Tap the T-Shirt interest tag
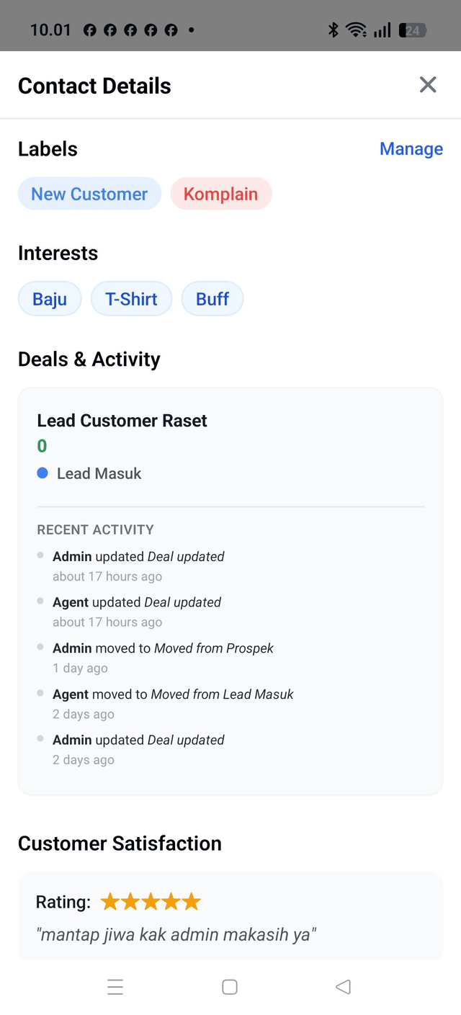 click(131, 299)
